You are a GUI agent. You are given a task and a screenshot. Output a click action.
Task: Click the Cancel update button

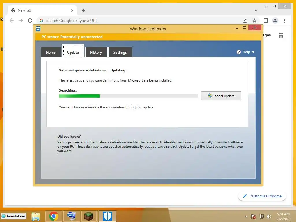tap(221, 96)
